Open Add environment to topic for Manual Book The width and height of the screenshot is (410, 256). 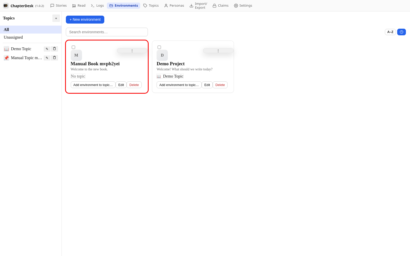tap(93, 85)
